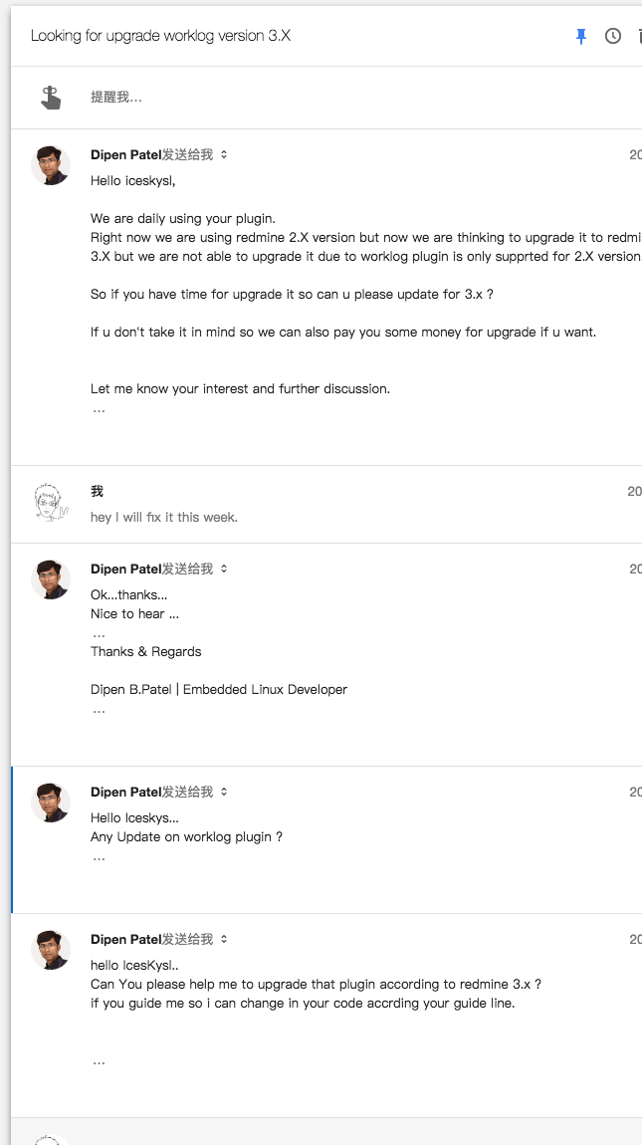This screenshot has height=1145, width=642.
Task: Show trimmed content above 'Thanks & Regards'
Action: [99, 634]
